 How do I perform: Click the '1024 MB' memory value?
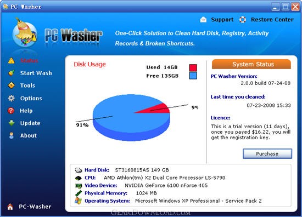click(147, 193)
